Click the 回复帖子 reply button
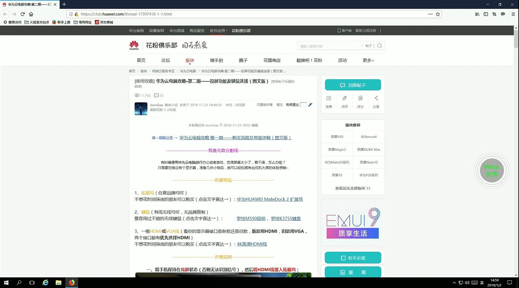The width and height of the screenshot is (519, 288). tap(353, 84)
